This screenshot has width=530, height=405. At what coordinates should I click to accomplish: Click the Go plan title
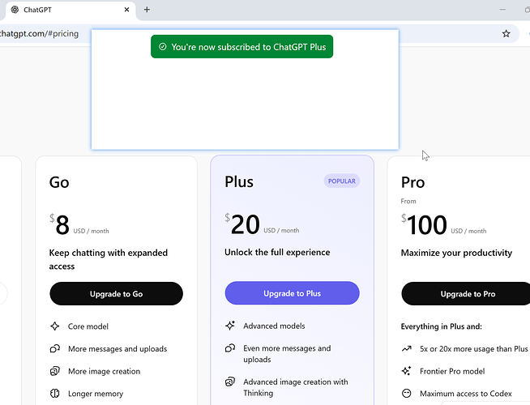(59, 182)
